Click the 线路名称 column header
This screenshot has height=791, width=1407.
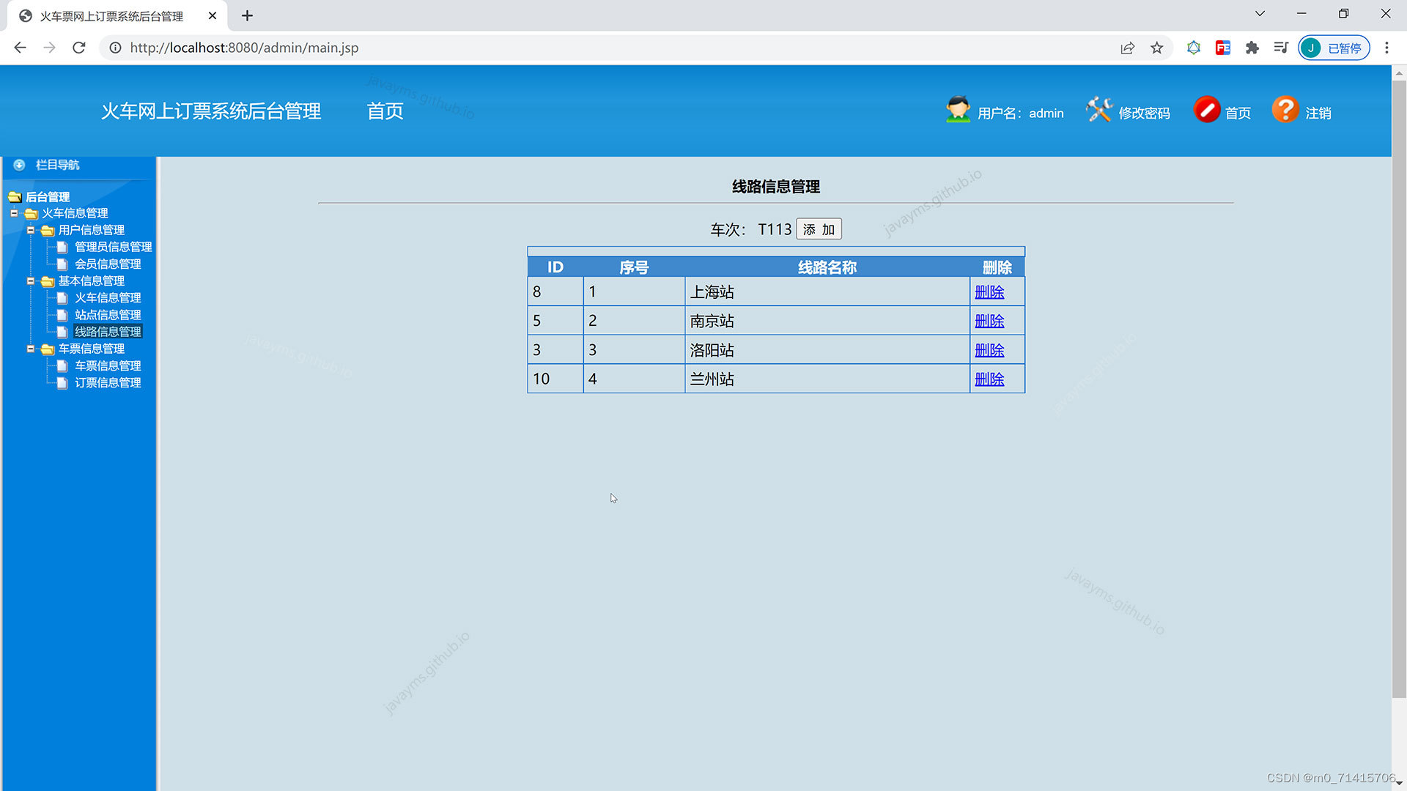827,267
